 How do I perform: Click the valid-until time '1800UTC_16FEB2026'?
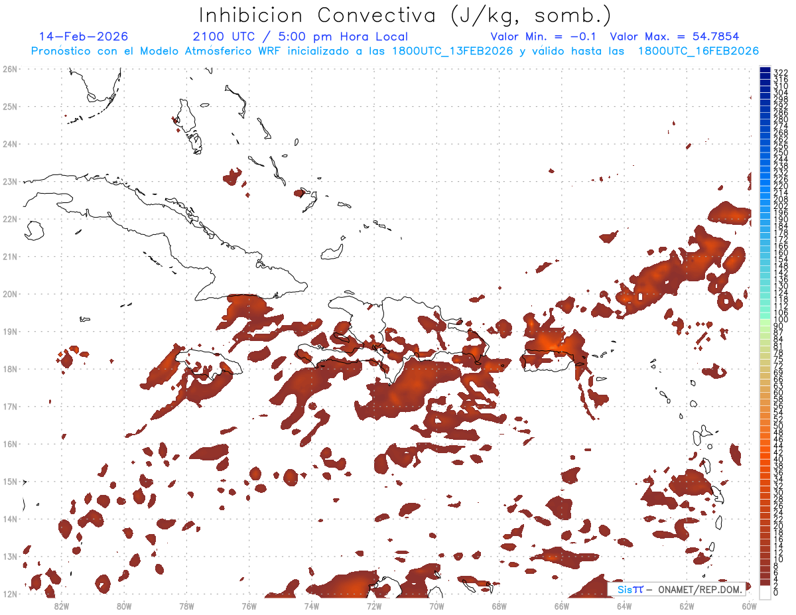tap(698, 51)
